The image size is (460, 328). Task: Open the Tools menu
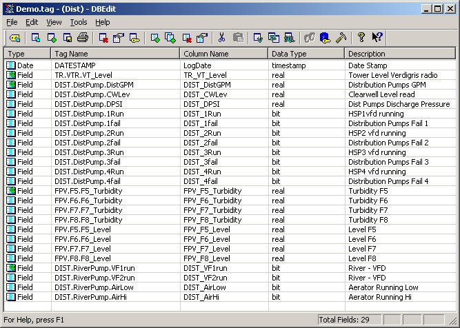(79, 22)
